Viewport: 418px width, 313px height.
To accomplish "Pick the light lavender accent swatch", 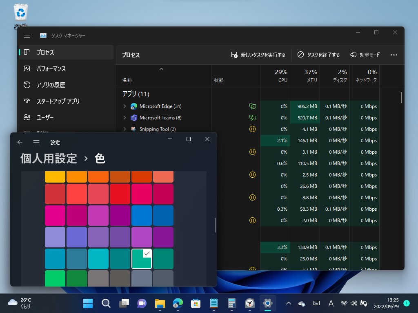I will pos(55,237).
